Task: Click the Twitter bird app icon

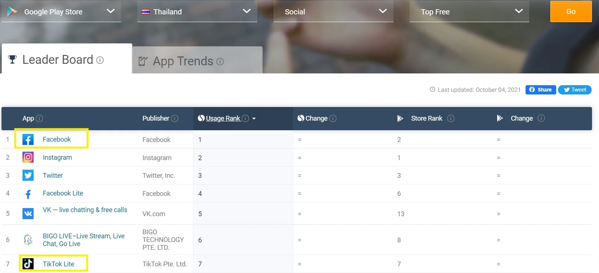Action: click(x=28, y=175)
